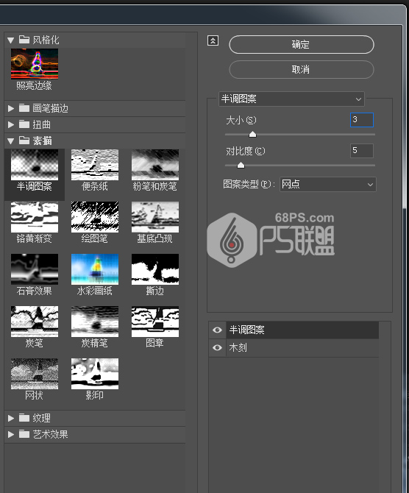Toggle visibility of 半调图案 effect layer
409x493 pixels.
tap(217, 330)
